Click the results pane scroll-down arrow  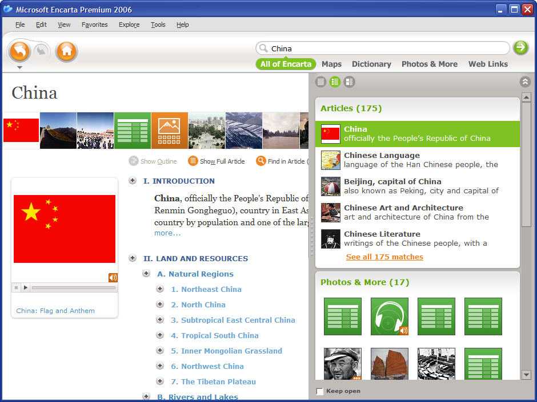[526, 375]
